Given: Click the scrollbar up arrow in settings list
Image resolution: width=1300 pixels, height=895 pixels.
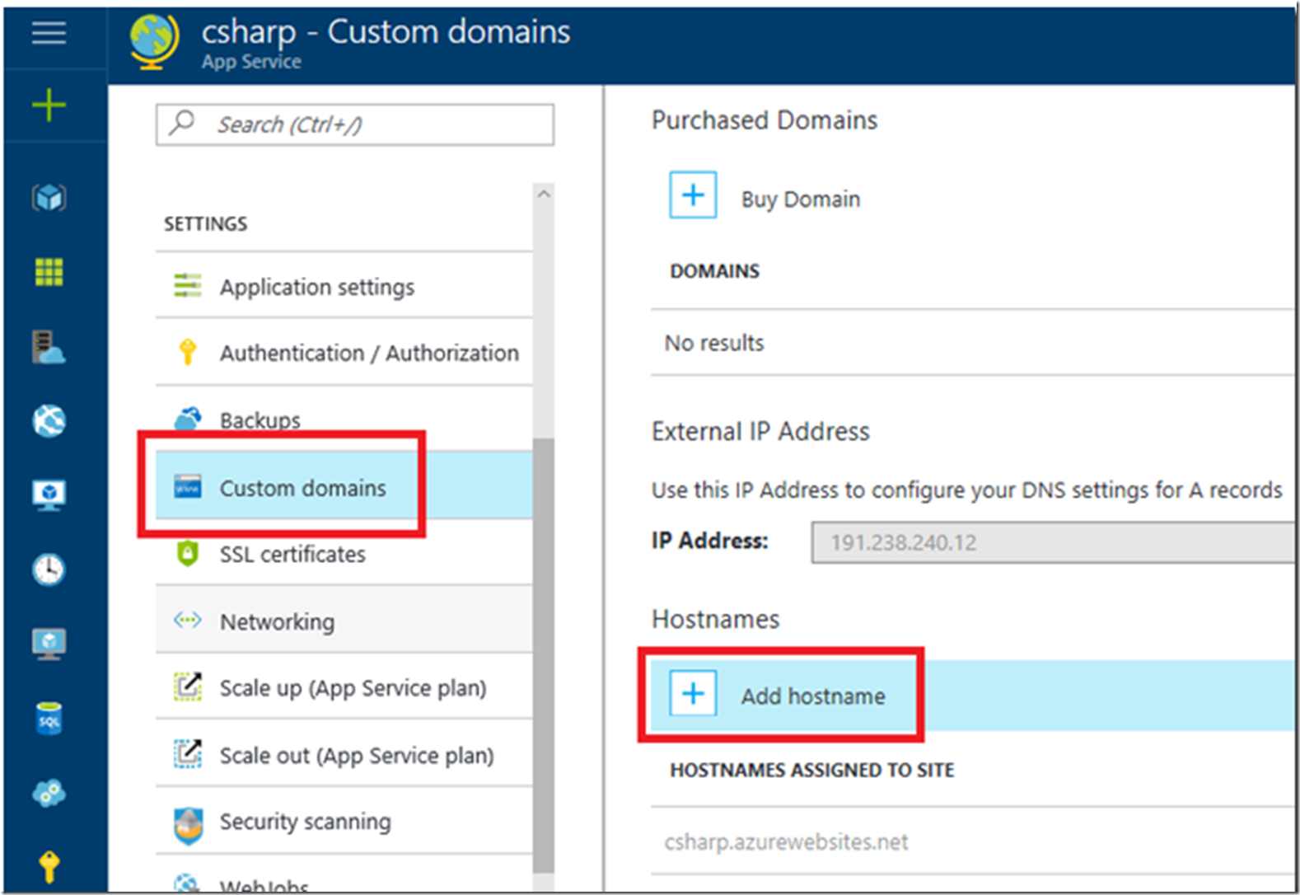Looking at the screenshot, I should pyautogui.click(x=544, y=194).
